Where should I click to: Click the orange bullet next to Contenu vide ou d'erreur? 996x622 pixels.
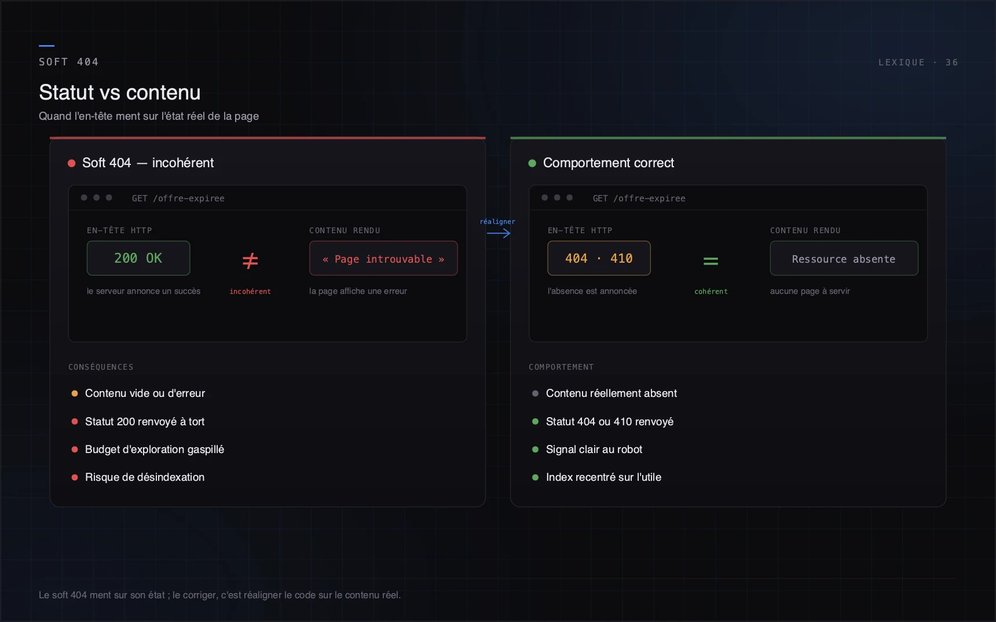(74, 393)
